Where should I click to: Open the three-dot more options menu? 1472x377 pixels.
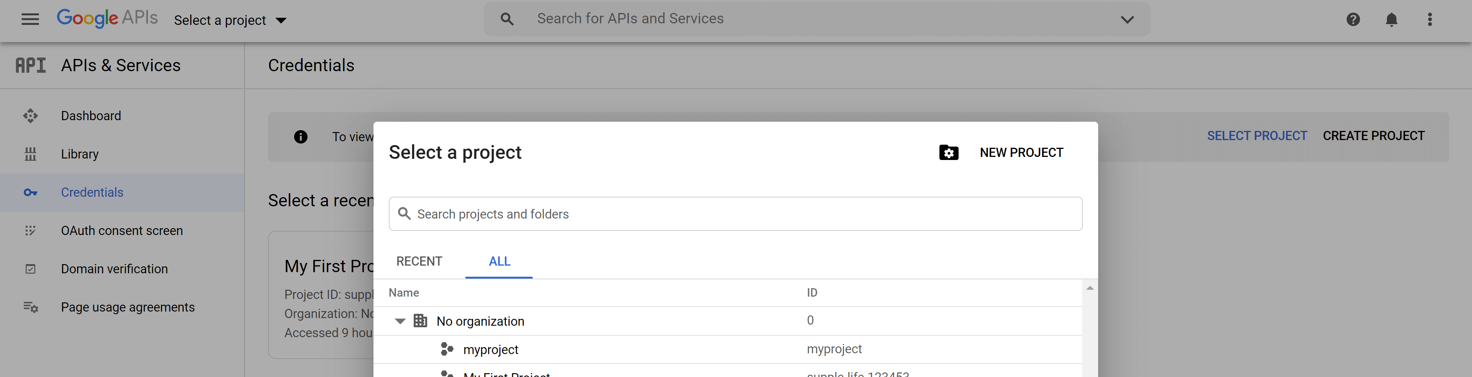click(x=1430, y=20)
